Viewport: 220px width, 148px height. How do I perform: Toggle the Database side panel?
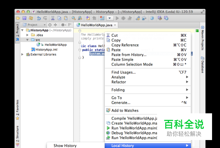click(x=203, y=65)
